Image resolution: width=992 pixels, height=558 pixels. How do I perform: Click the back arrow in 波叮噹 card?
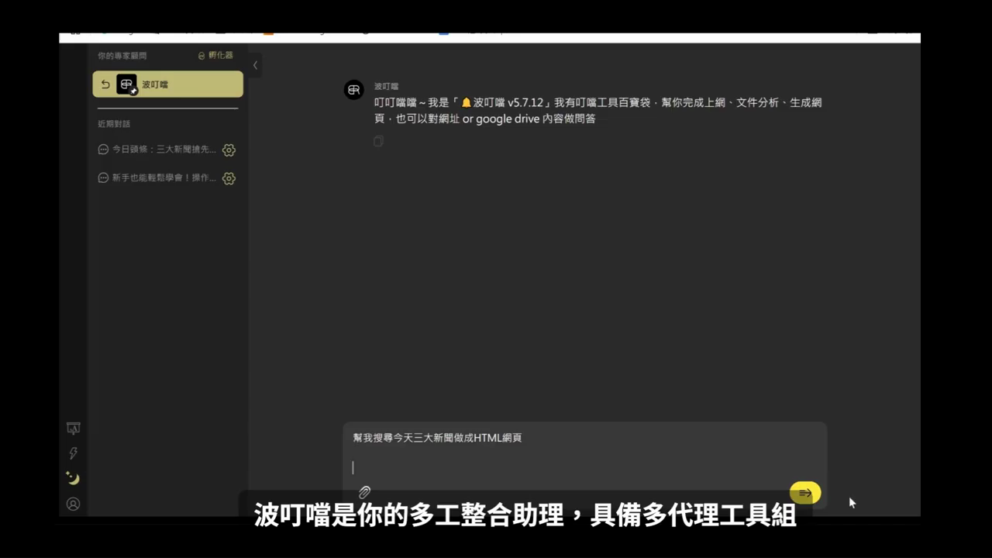pyautogui.click(x=105, y=84)
